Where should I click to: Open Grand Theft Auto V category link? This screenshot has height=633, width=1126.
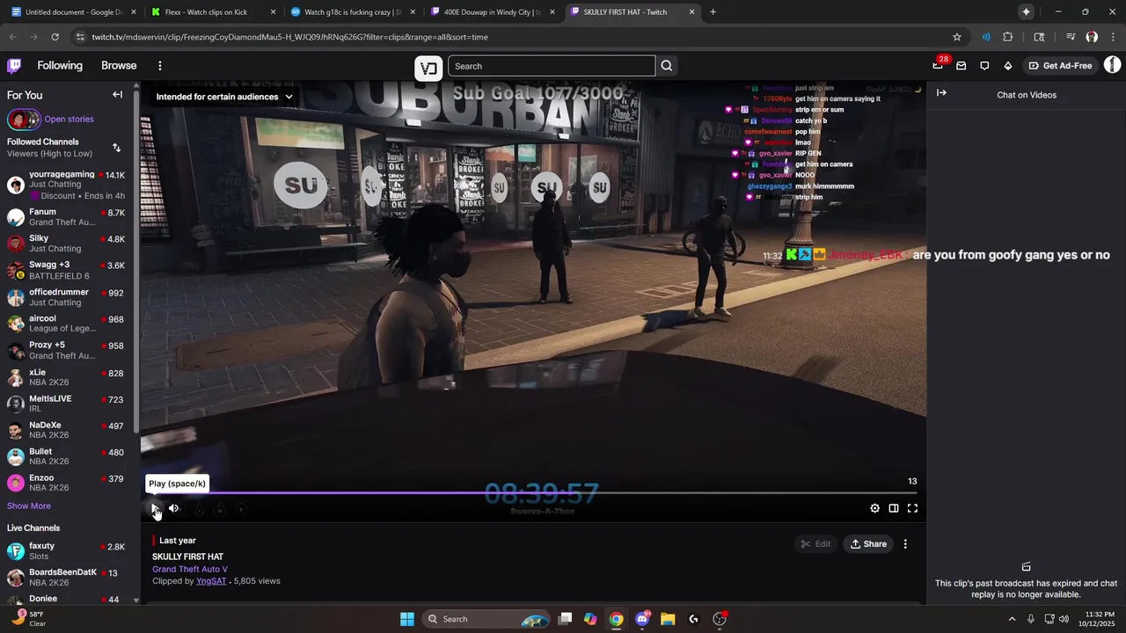click(190, 569)
